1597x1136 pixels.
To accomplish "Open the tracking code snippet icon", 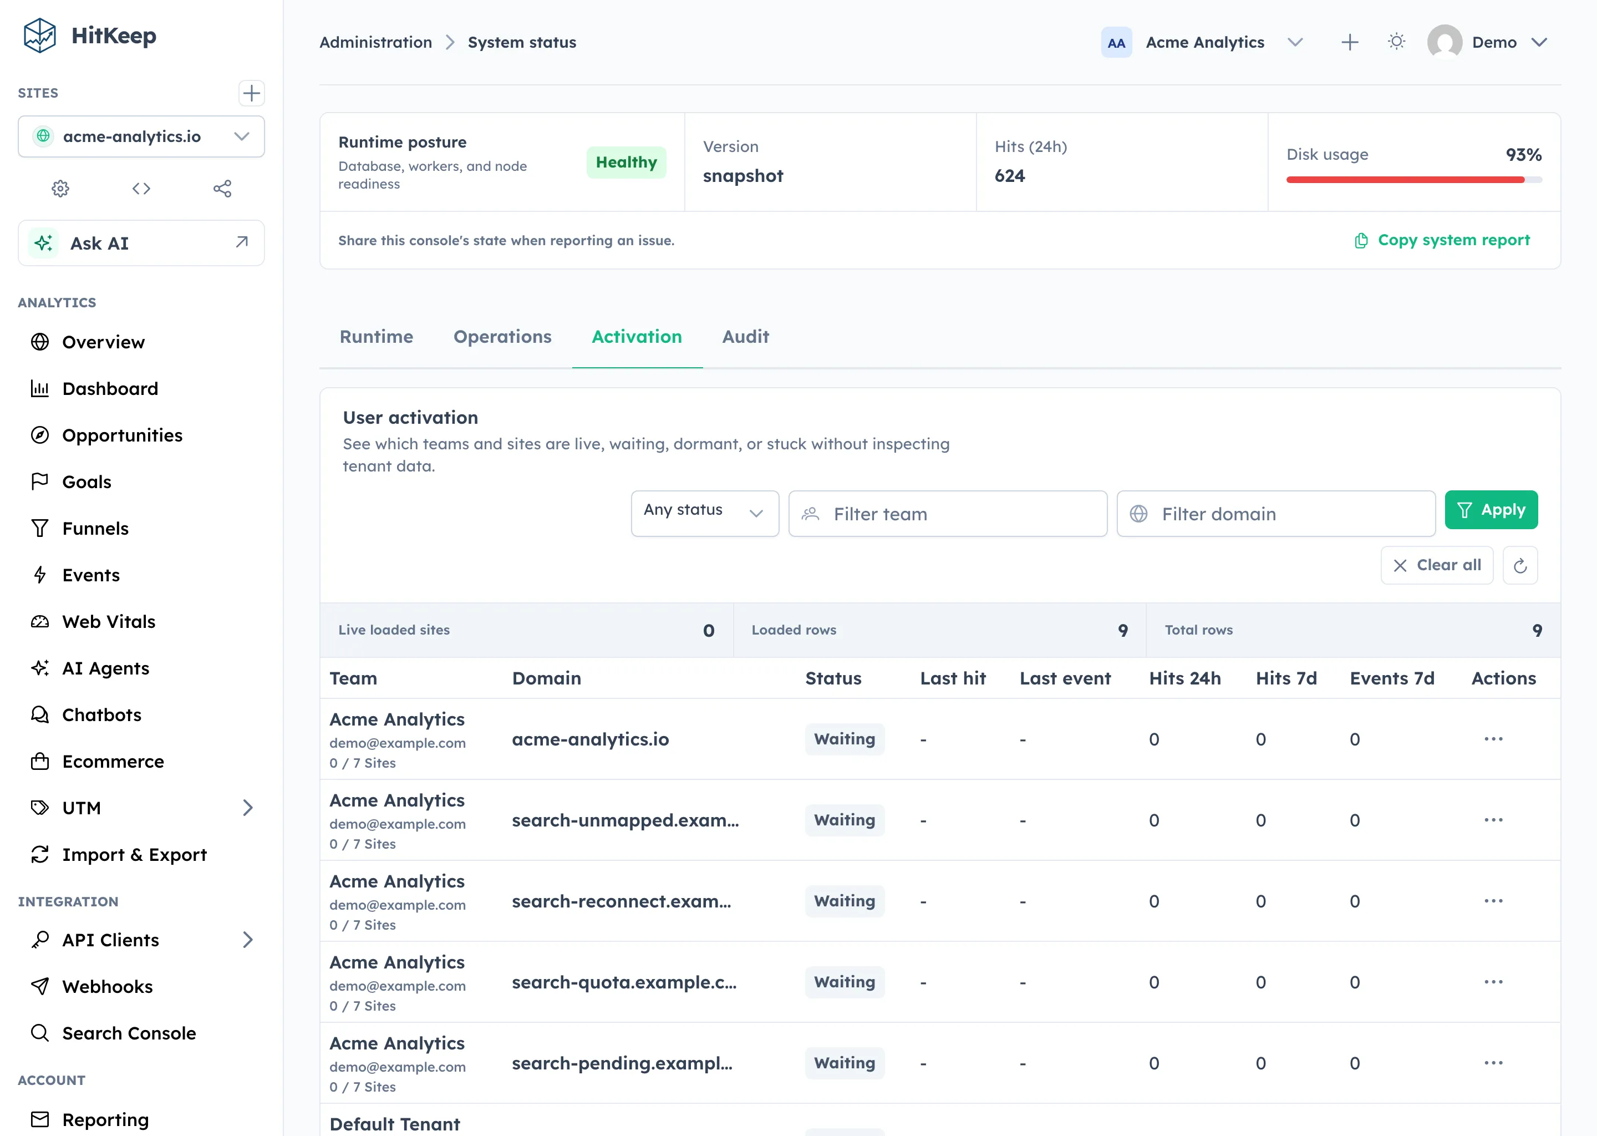I will coord(141,188).
